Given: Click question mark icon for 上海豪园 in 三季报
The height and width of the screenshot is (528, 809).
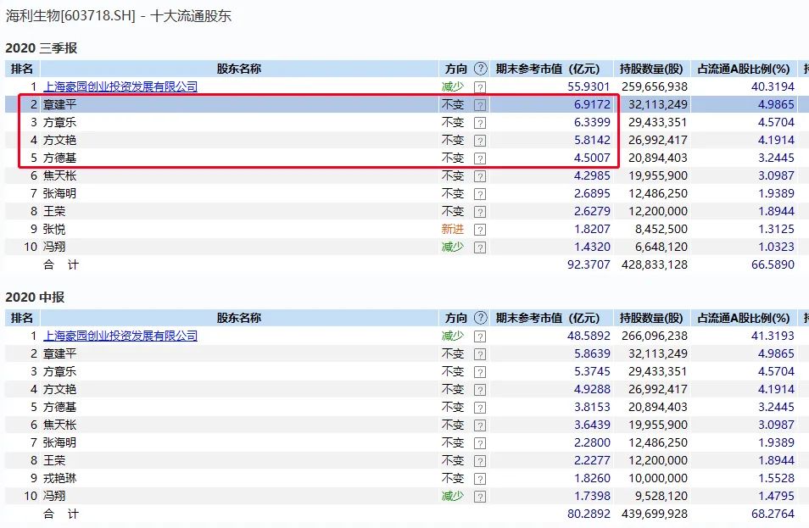Looking at the screenshot, I should point(480,87).
